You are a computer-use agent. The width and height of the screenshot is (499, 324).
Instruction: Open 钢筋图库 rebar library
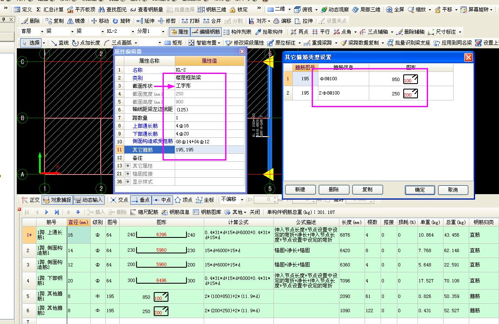(207, 212)
